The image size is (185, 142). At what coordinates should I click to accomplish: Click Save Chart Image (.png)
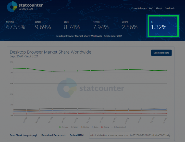pyautogui.click(x=23, y=135)
